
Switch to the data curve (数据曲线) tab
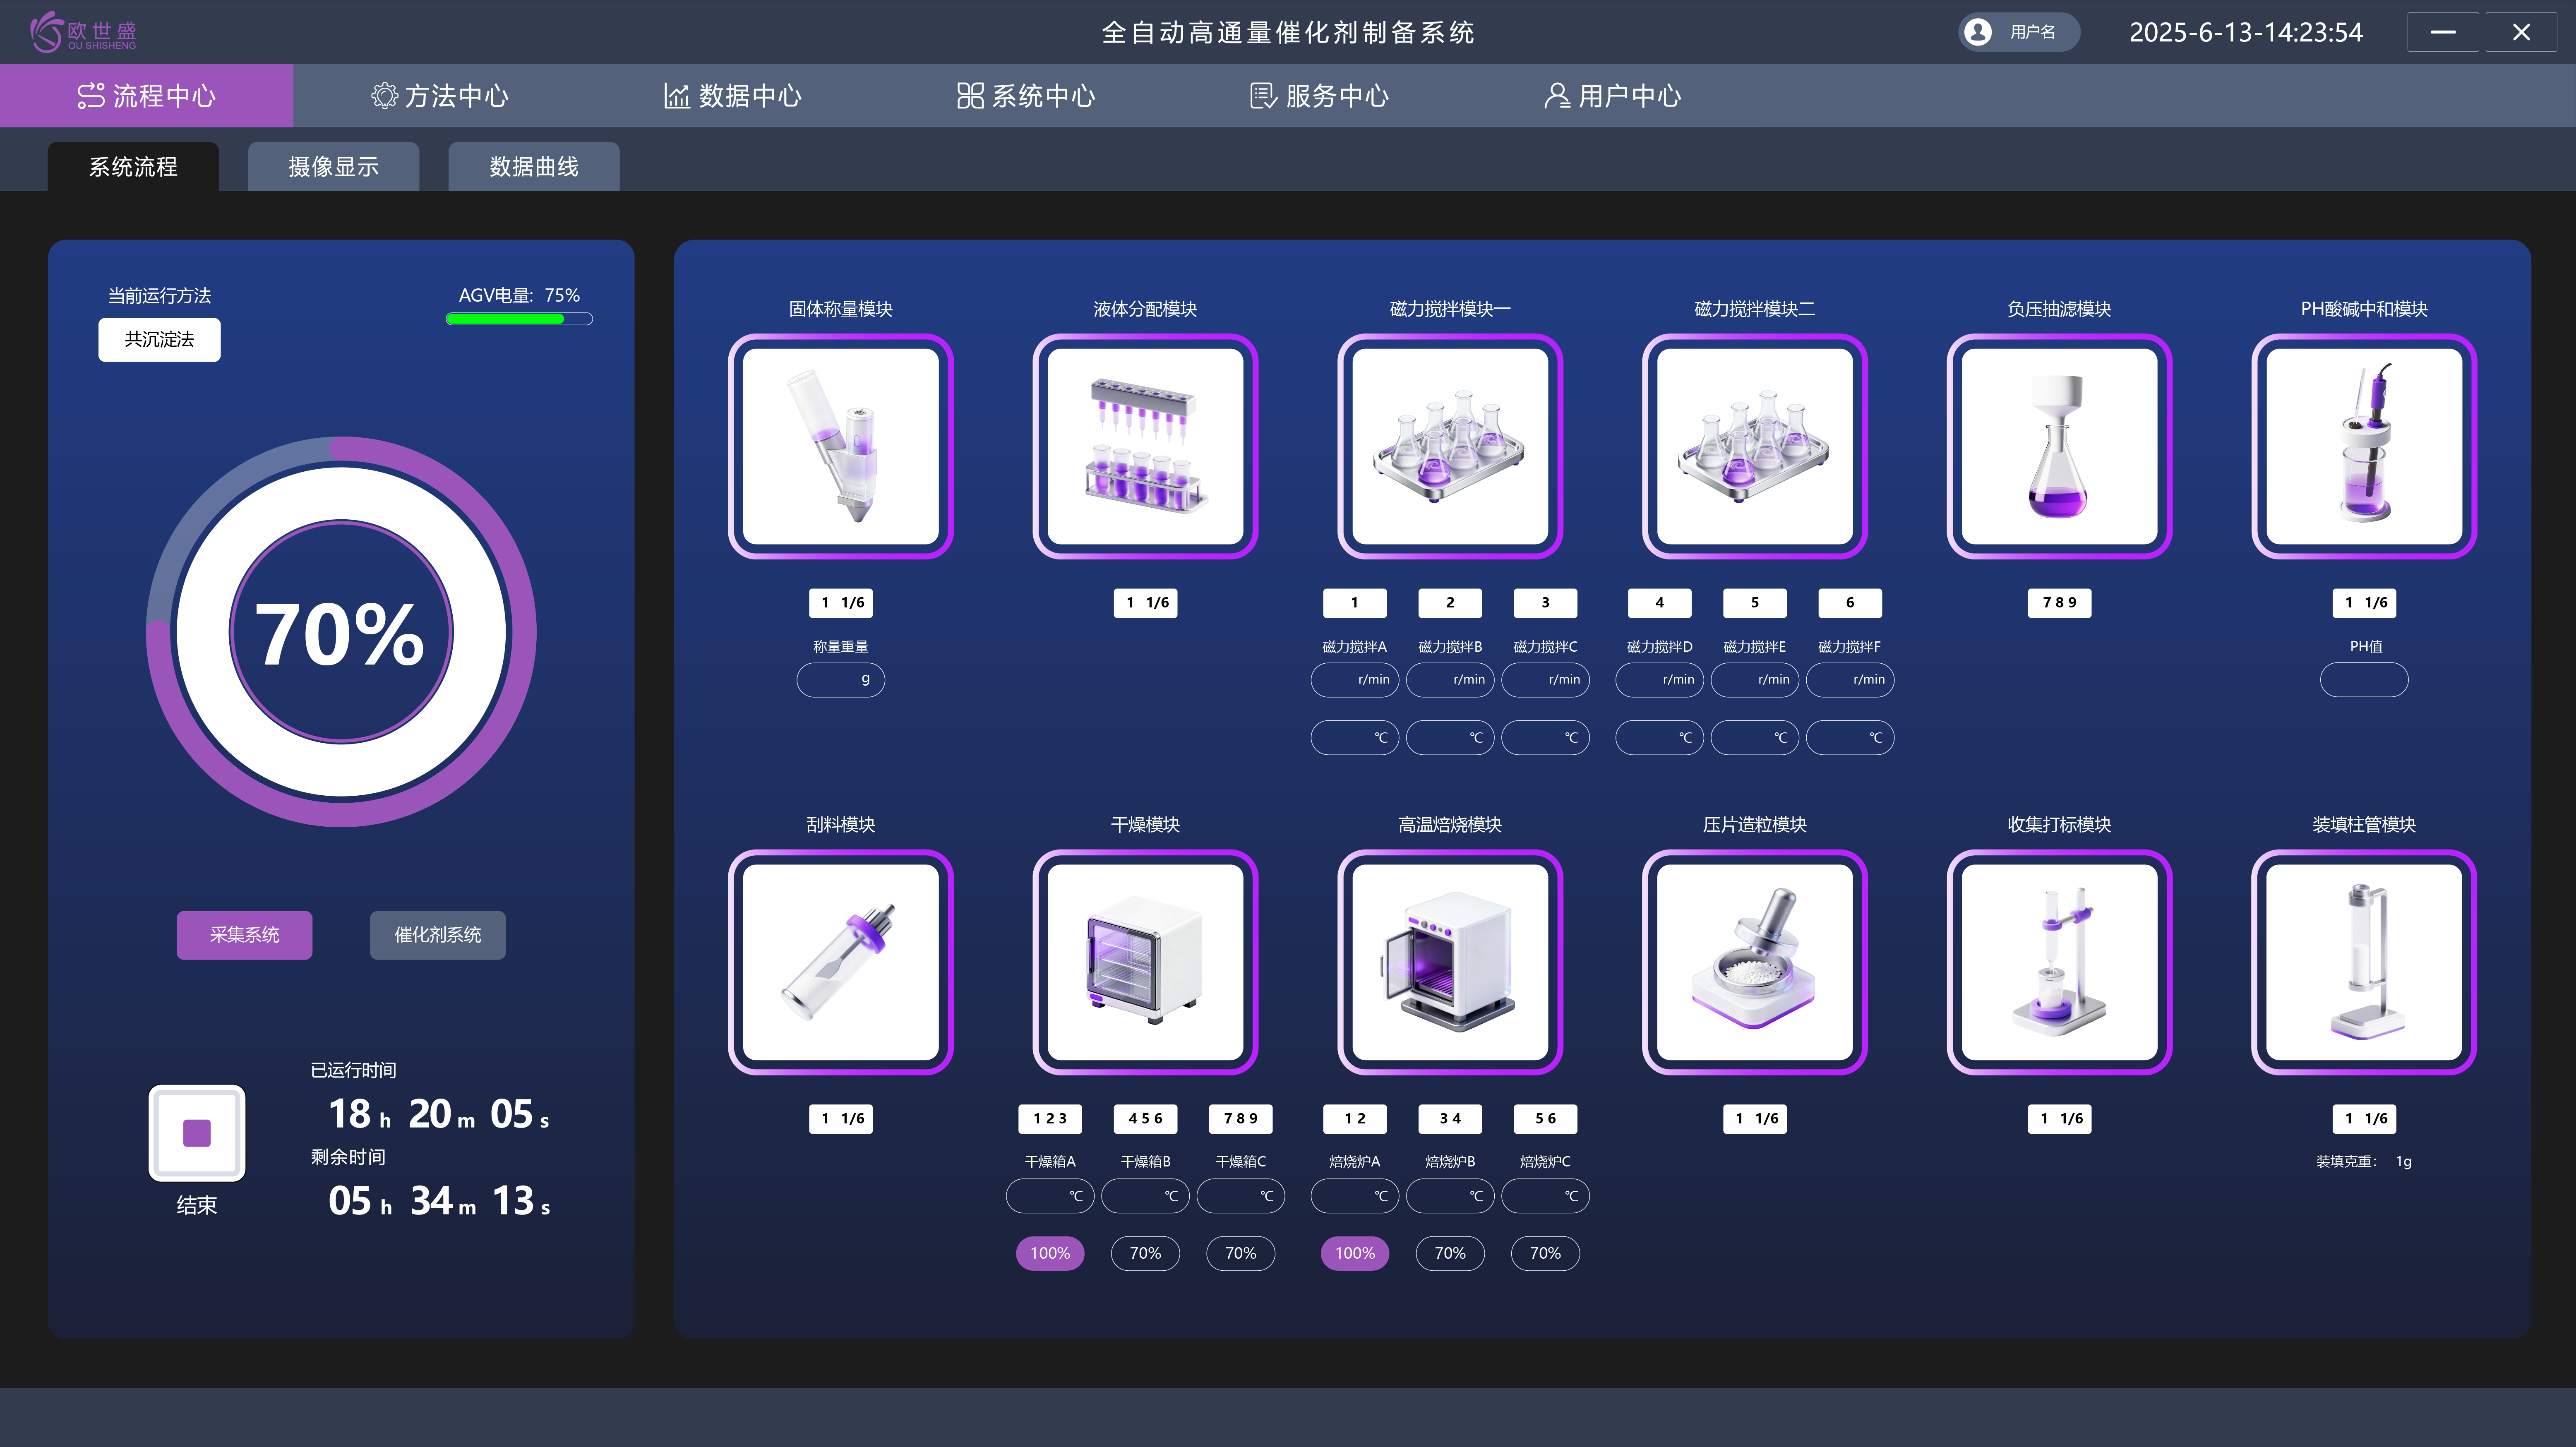533,166
